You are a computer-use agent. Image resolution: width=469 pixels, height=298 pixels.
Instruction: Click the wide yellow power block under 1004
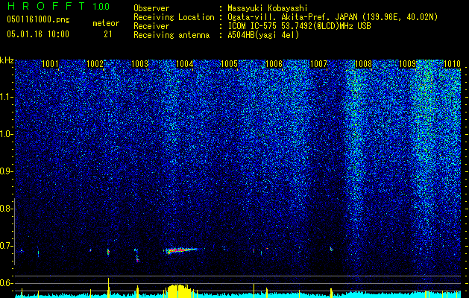coord(179,291)
